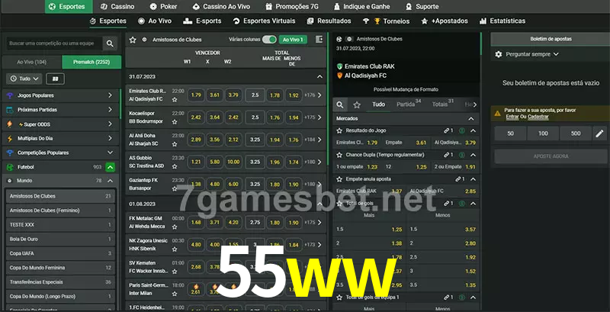Viewport: 610px width, 312px height.
Task: Open Promoções 7G page
Action: 294,7
